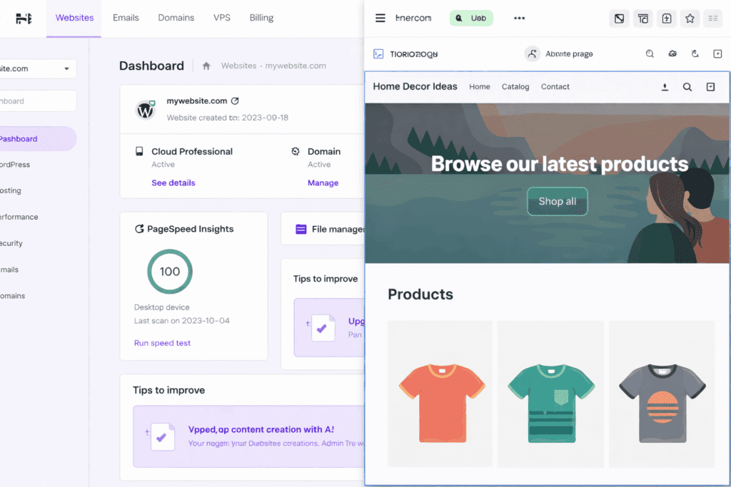Switch to the Domains tab
731x487 pixels.
tap(176, 18)
